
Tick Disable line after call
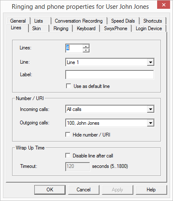[x=68, y=155]
